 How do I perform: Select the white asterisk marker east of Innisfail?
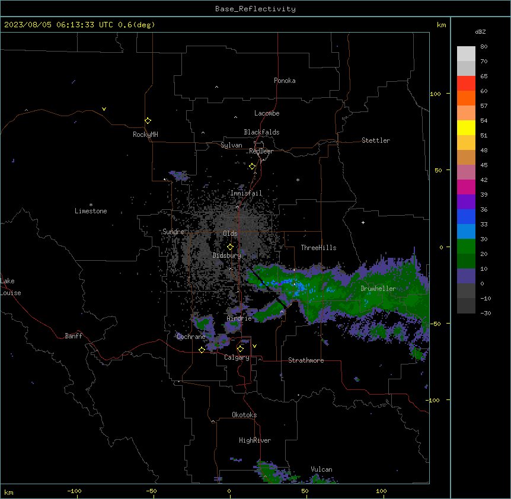tap(298, 180)
